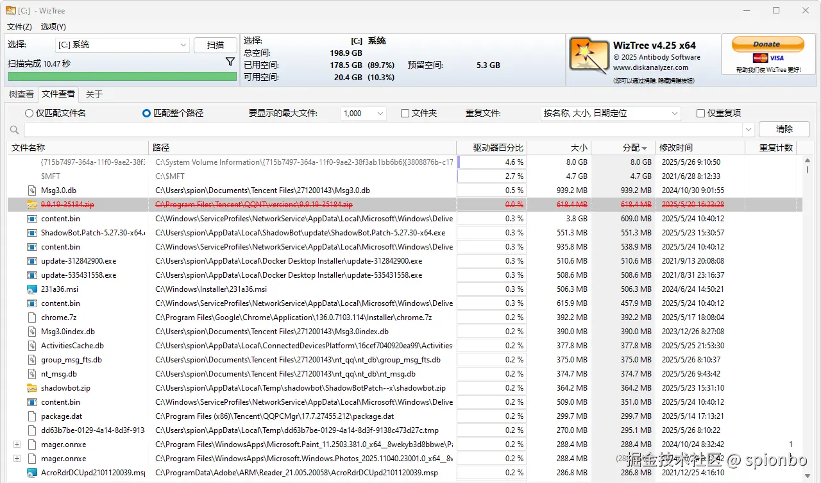Image resolution: width=821 pixels, height=483 pixels.
Task: Click the search magnifier icon
Action: (x=15, y=130)
